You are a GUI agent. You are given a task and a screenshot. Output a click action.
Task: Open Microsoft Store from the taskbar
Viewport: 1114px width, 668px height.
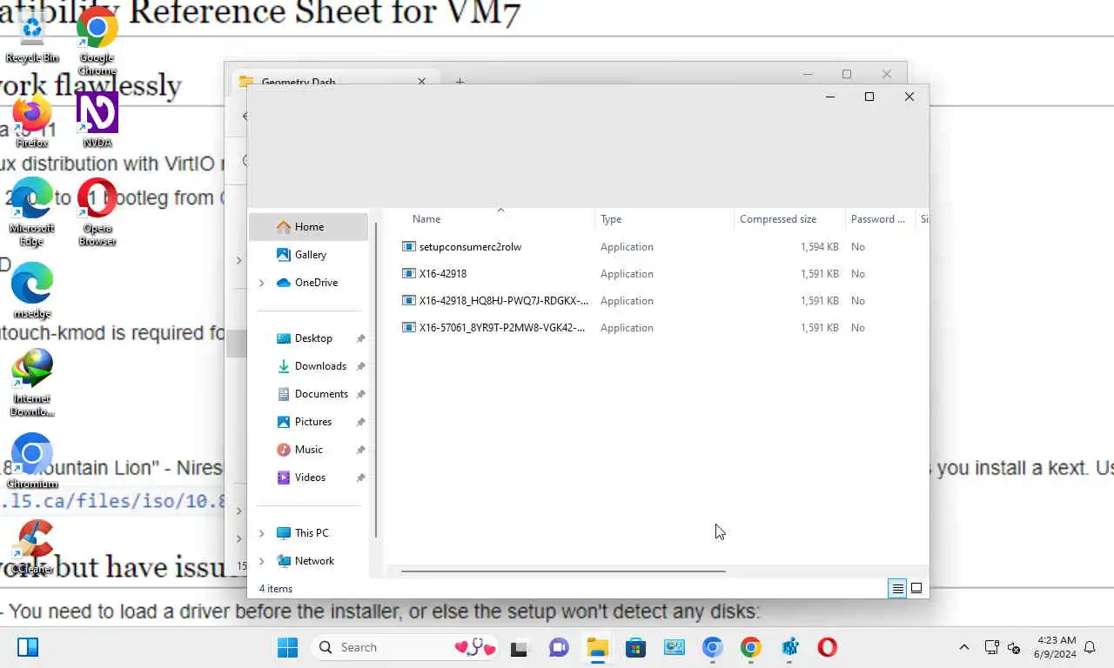635,647
